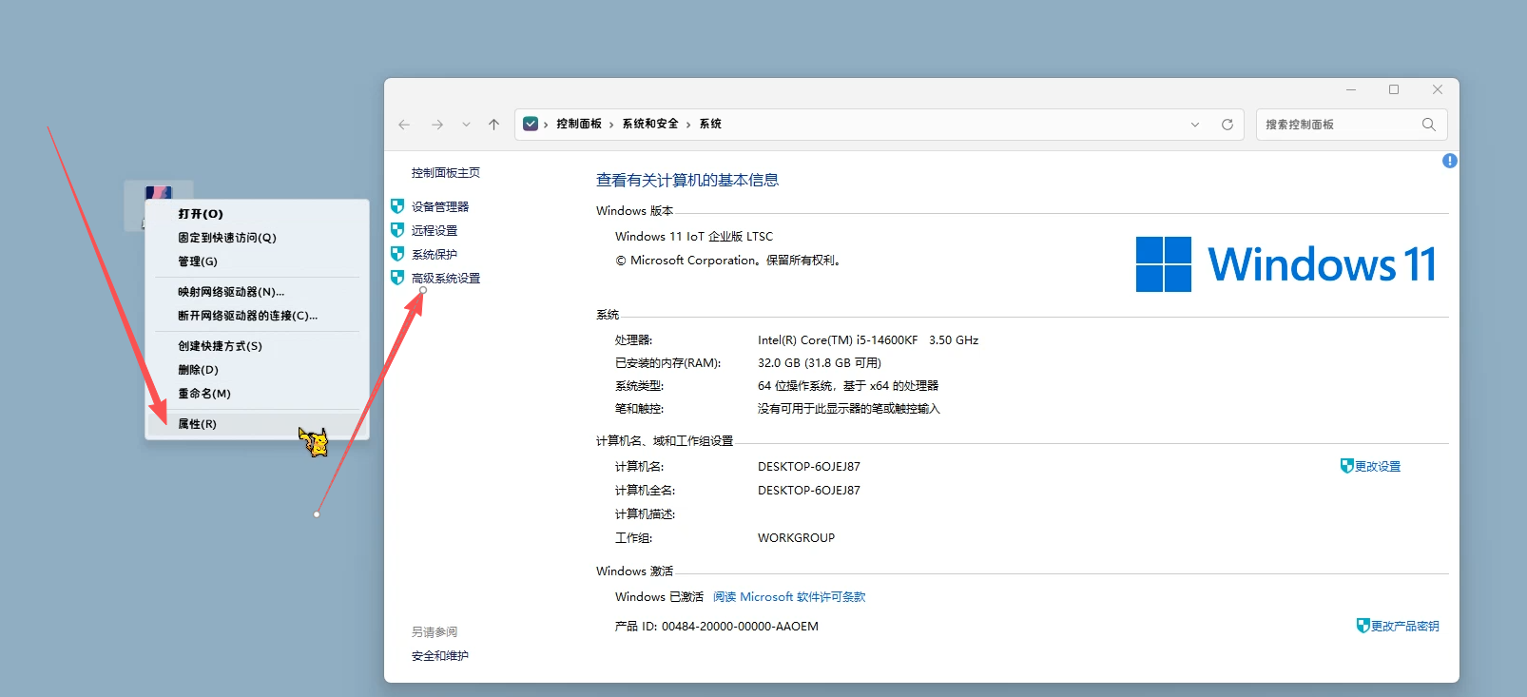Open help via blue question icon
The width and height of the screenshot is (1527, 697).
click(x=1449, y=161)
